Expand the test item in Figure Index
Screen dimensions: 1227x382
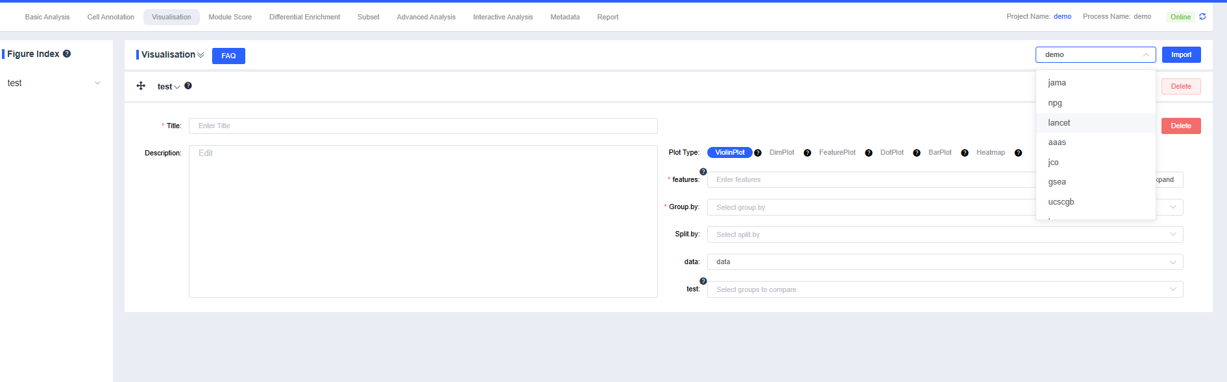tap(97, 83)
